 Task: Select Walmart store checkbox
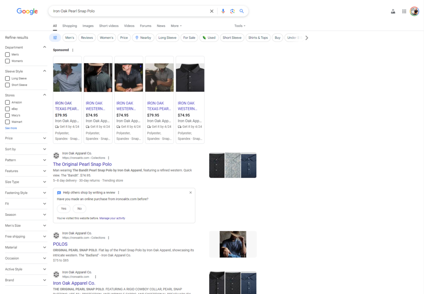pos(7,122)
